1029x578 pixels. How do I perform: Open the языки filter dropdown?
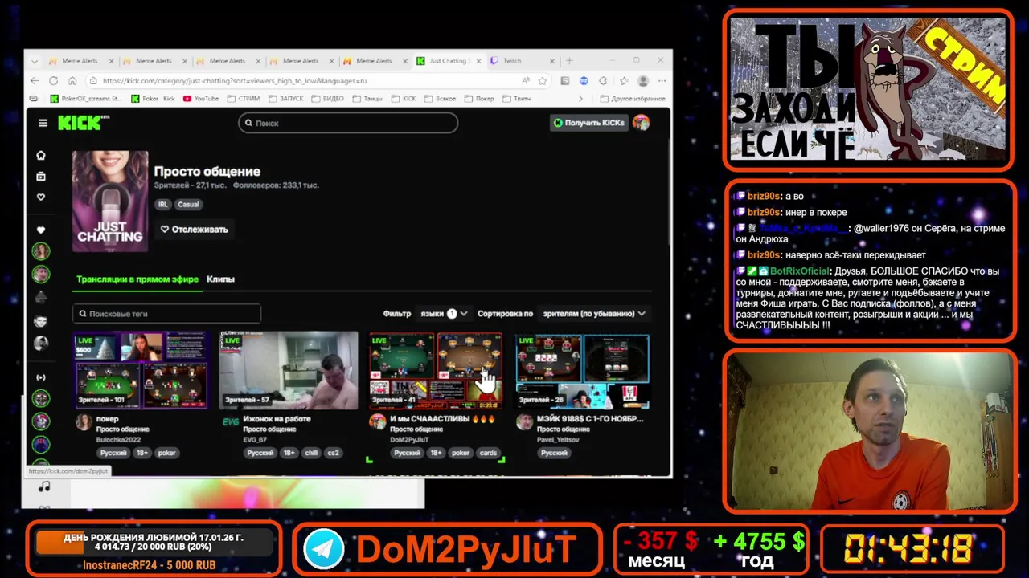point(444,314)
